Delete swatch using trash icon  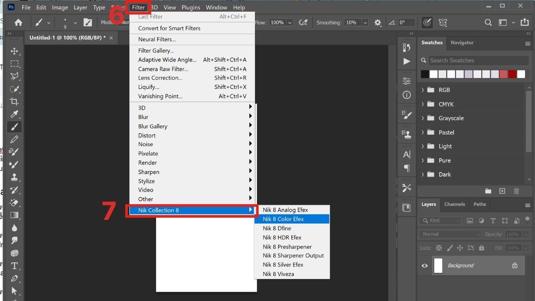point(516,191)
